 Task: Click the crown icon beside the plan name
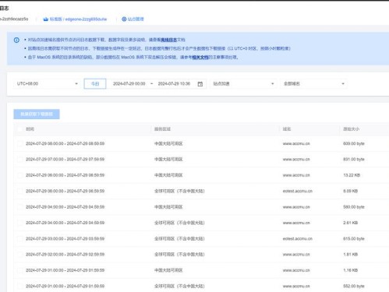[46, 19]
